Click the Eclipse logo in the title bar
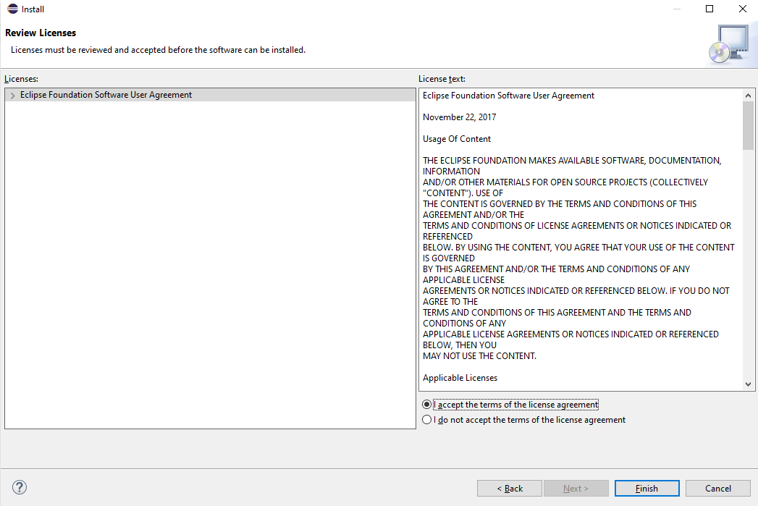This screenshot has width=758, height=506. tap(12, 9)
